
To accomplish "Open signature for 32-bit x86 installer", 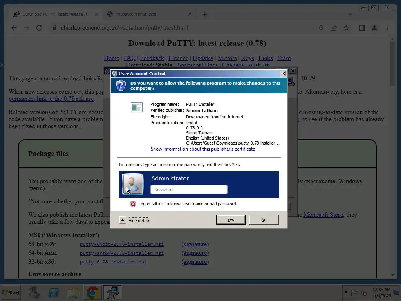I will coord(195,262).
